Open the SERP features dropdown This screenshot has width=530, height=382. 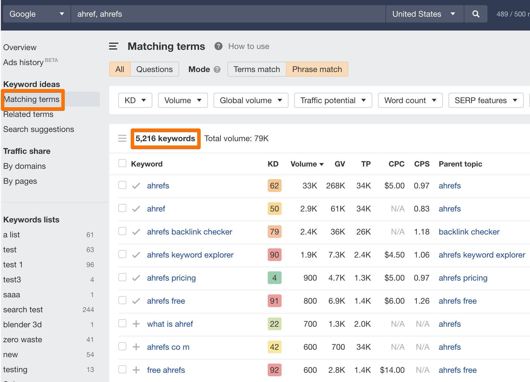point(486,100)
